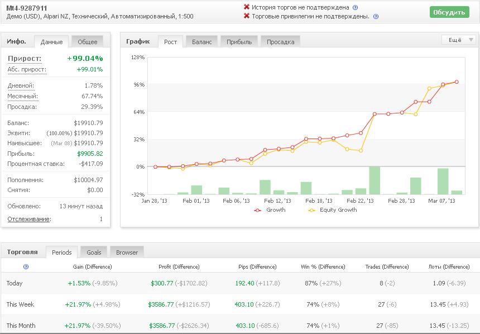Select the Баланс chart tab
Screen dimensions: 480x334
201,42
